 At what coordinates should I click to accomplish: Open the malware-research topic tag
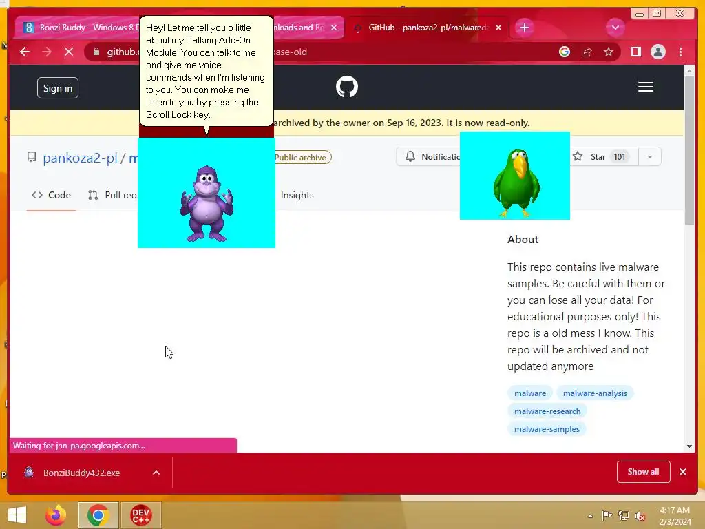(x=547, y=411)
